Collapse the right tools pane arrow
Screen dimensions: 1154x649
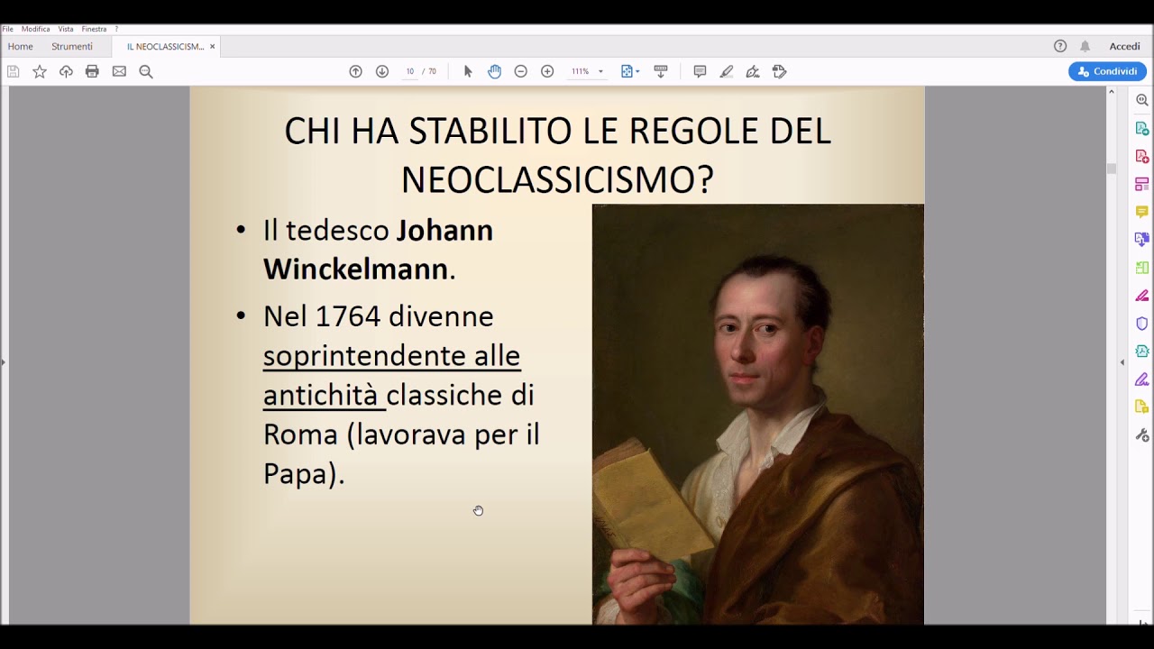[x=1122, y=362]
